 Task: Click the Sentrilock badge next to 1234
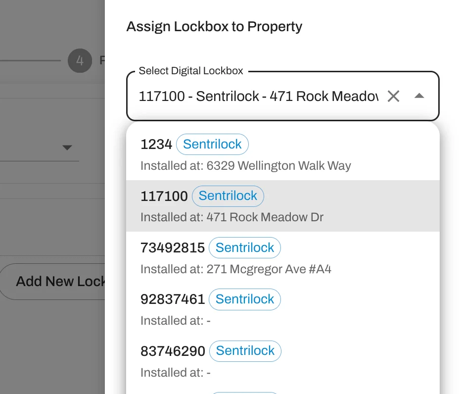(213, 144)
